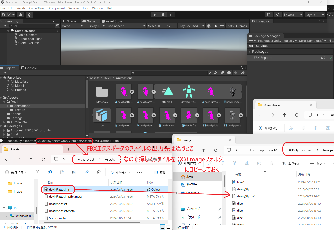Select the FBX Exporter package

[291, 58]
